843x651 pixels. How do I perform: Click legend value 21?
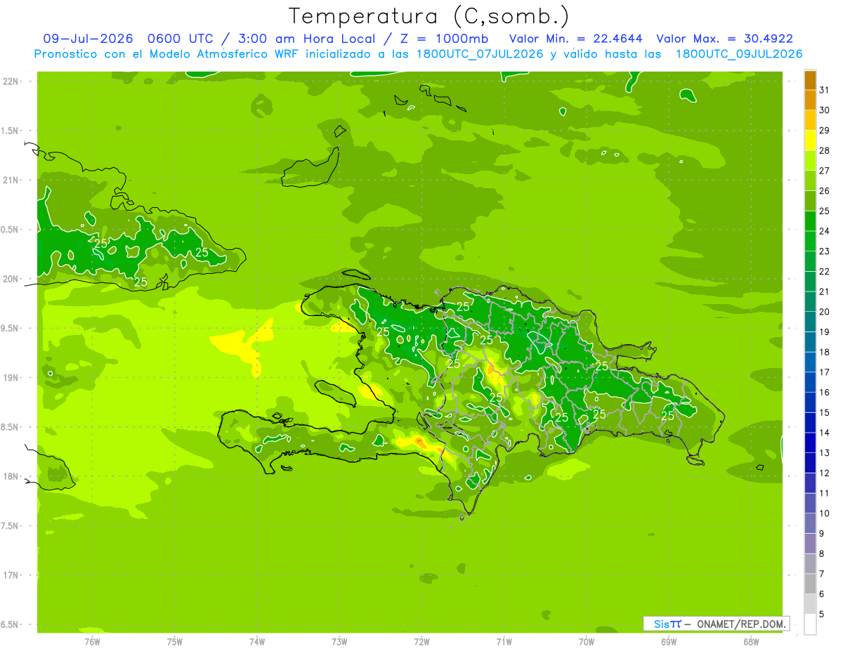pos(825,291)
